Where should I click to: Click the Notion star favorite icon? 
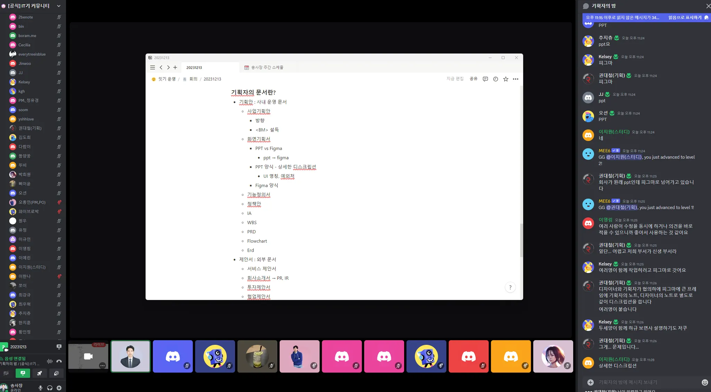pos(505,79)
